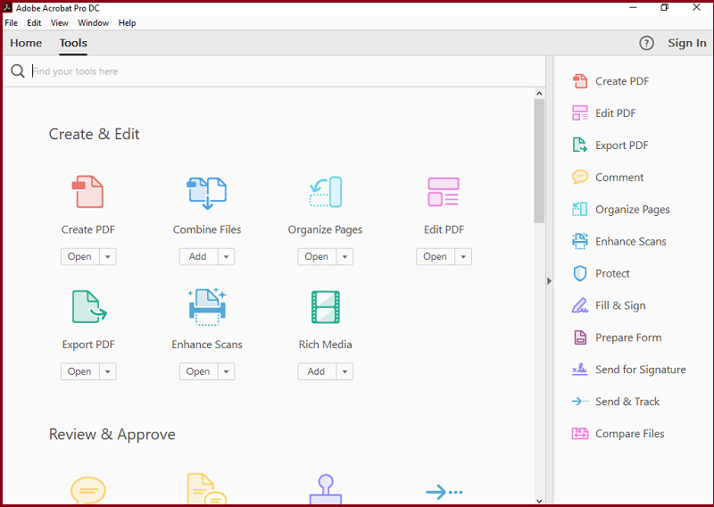Click the Send for Signature label in sidebar
The image size is (714, 507).
coord(641,370)
